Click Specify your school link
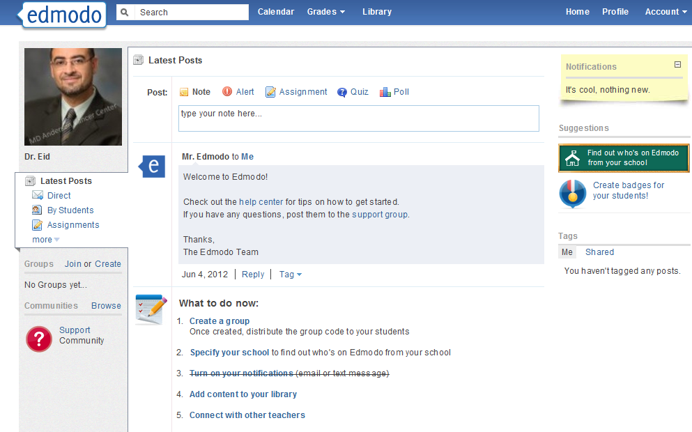 (x=229, y=353)
